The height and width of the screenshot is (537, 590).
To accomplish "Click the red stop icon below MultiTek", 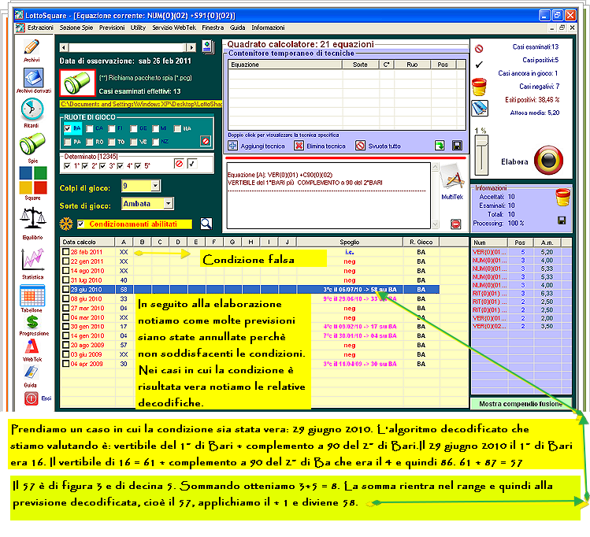I will click(x=455, y=224).
